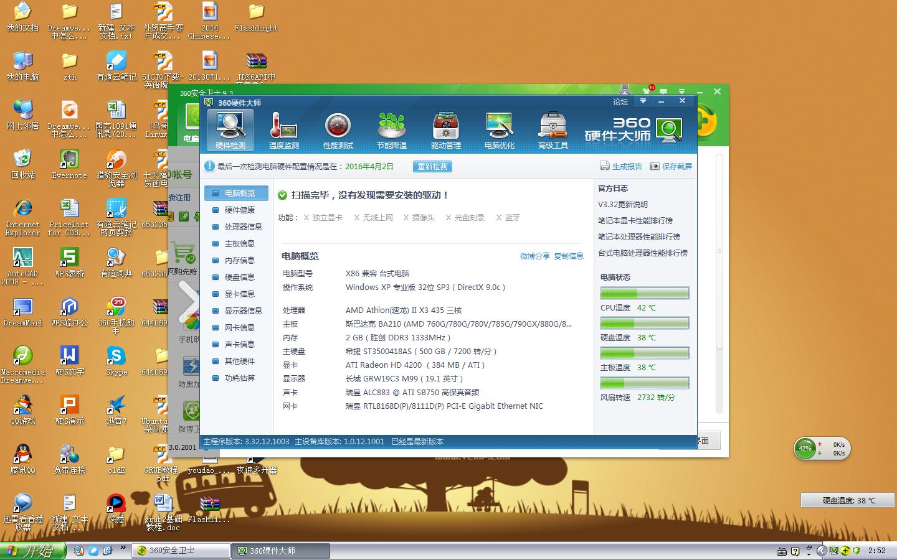Select 显卡信息 in the sidebar
The width and height of the screenshot is (897, 560).
tap(236, 294)
